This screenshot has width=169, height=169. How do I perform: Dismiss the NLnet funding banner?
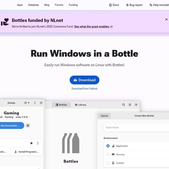click(166, 19)
